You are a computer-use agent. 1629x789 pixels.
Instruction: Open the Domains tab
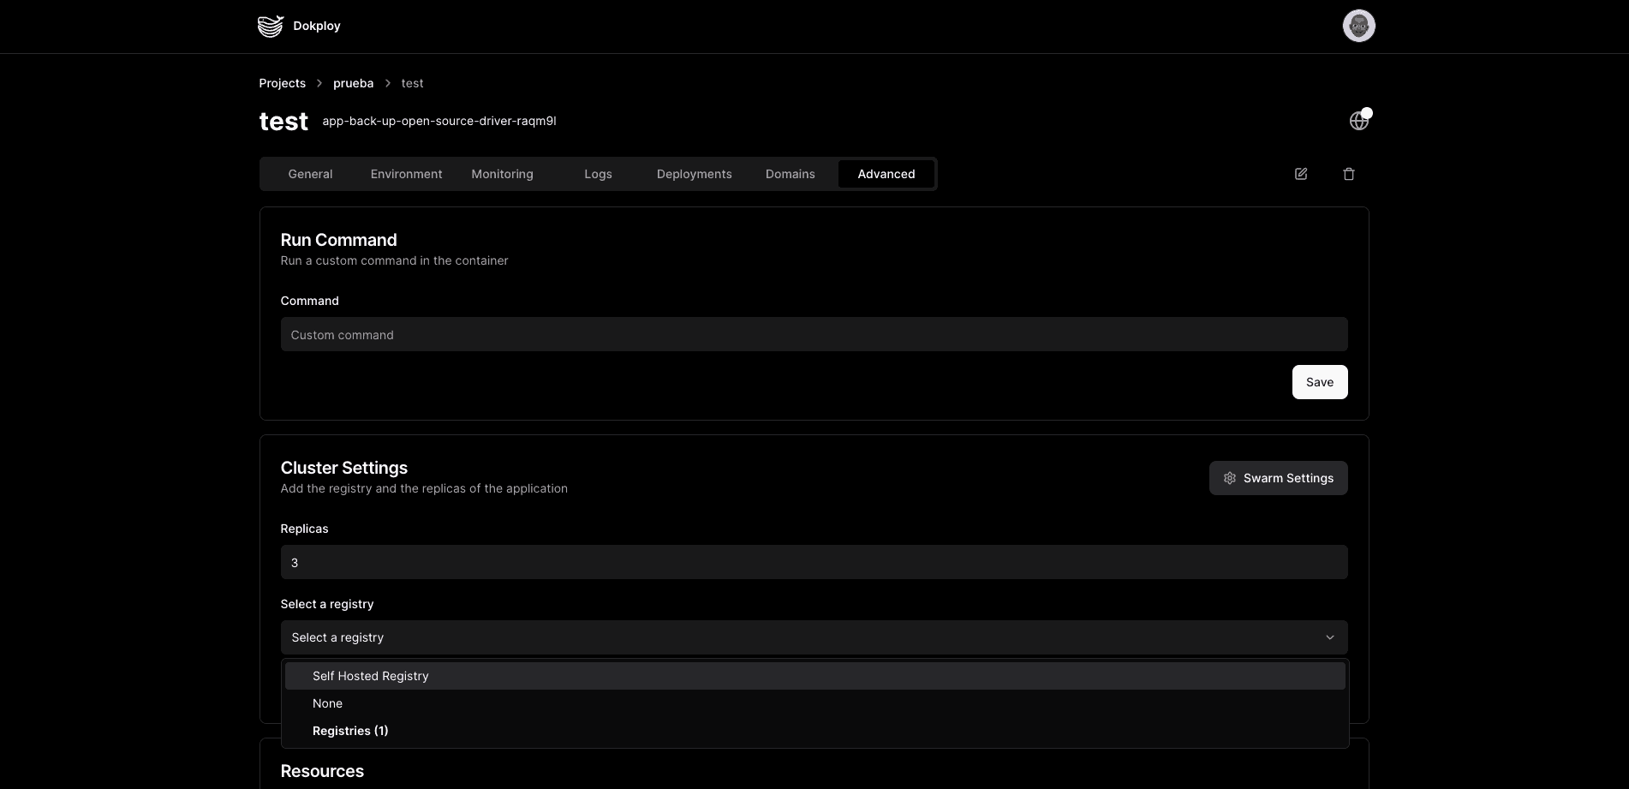click(x=790, y=174)
